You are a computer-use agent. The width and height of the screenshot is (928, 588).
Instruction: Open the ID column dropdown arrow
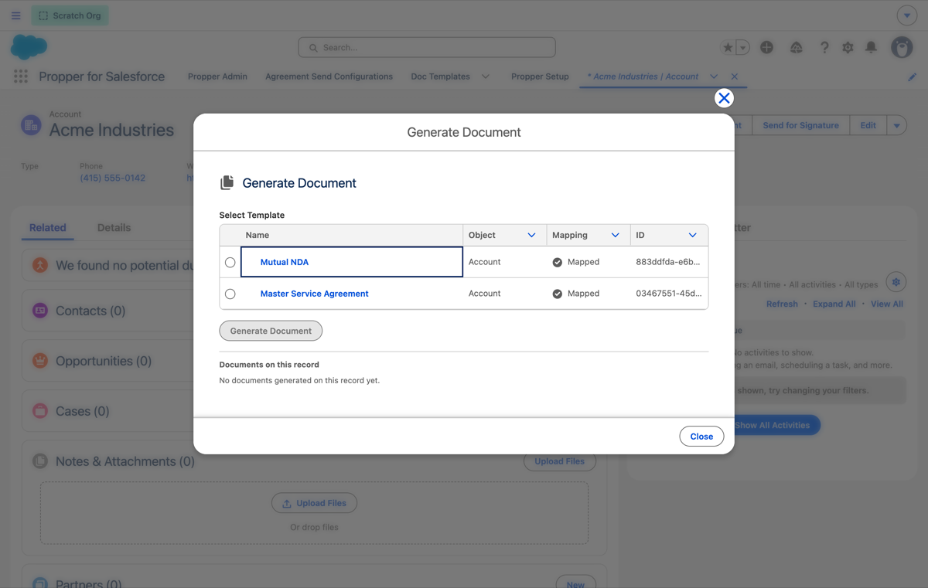[x=693, y=235]
